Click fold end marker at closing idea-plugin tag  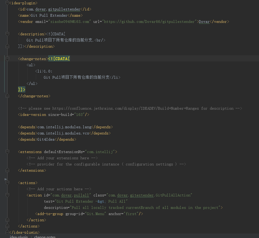(7, 232)
